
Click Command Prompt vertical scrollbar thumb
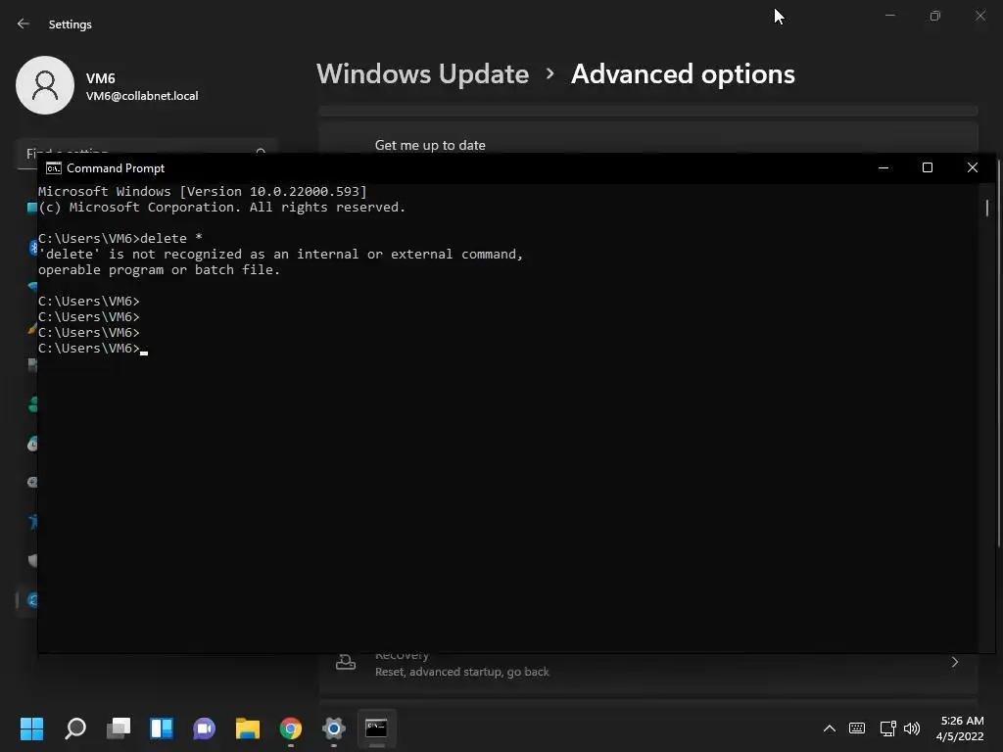coord(987,208)
